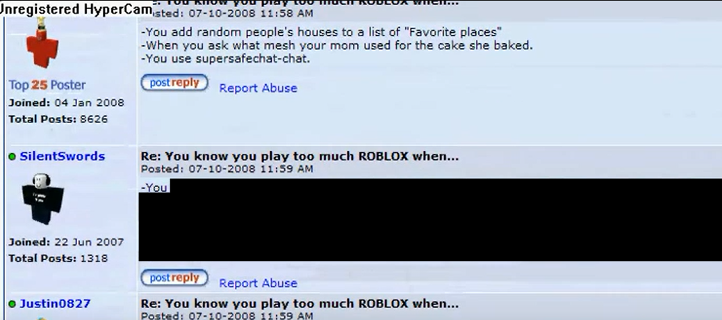Click the Joined: 22 Jun 2007 text

[66, 242]
